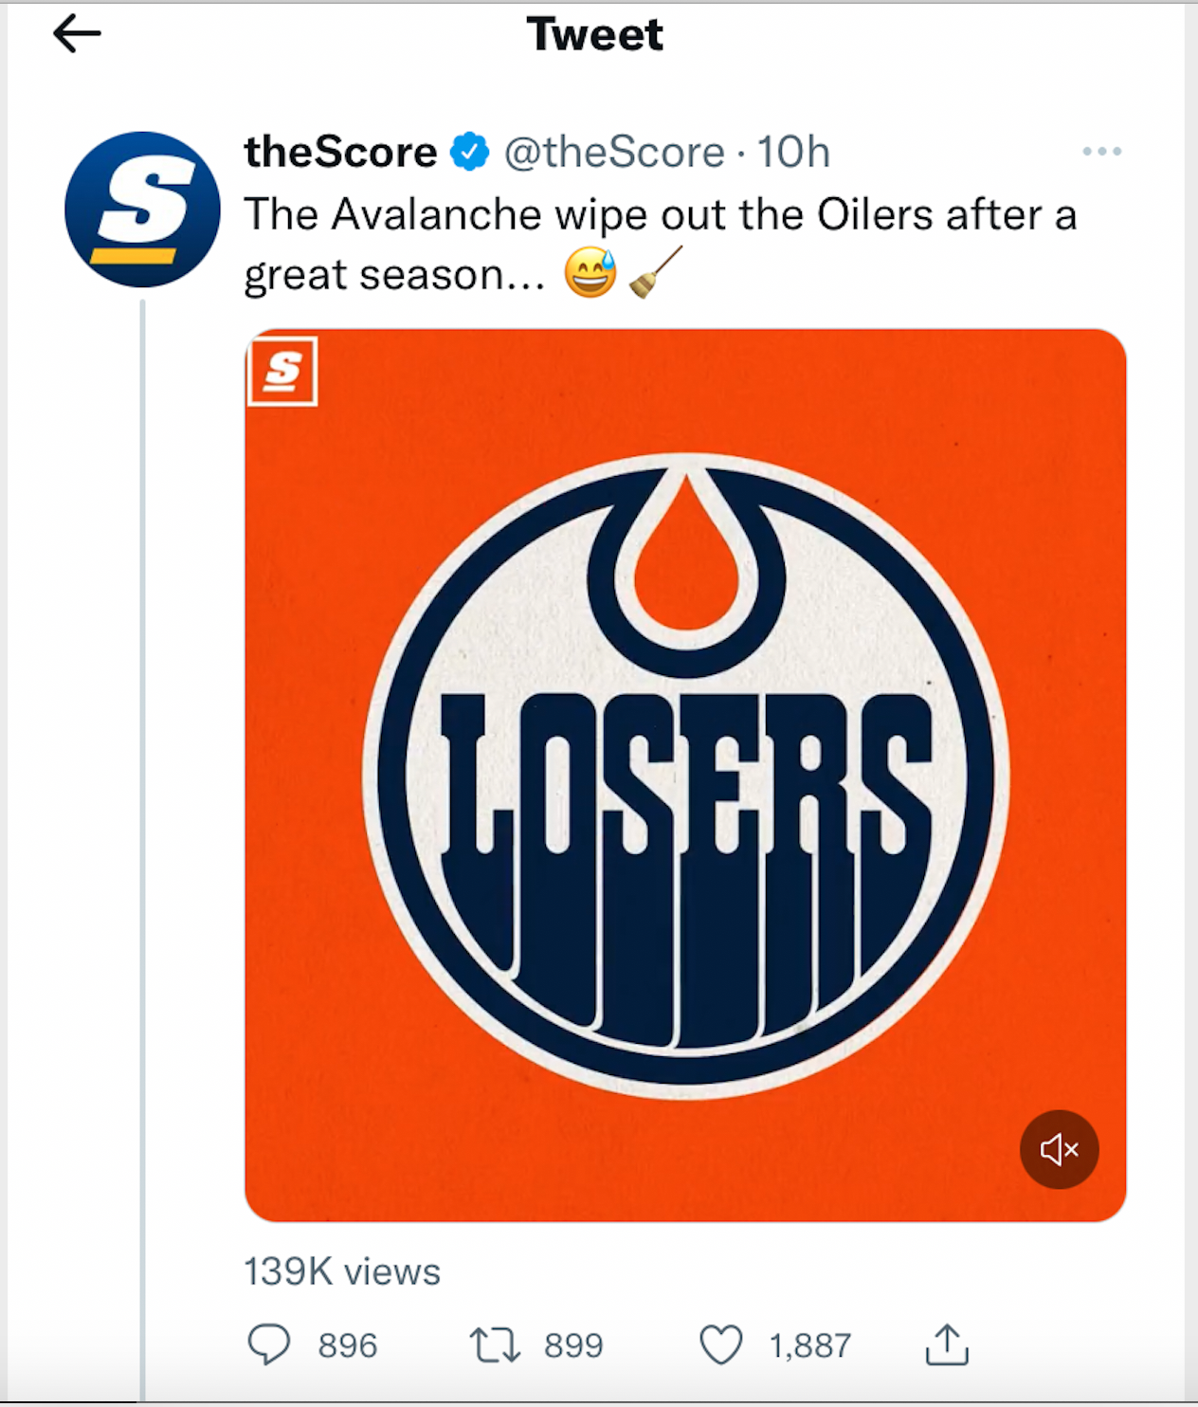This screenshot has height=1407, width=1198.
Task: Reply to the tweet via speech bubble
Action: point(269,1344)
